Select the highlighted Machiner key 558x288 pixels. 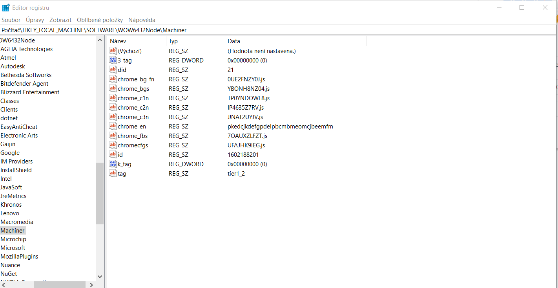click(13, 231)
